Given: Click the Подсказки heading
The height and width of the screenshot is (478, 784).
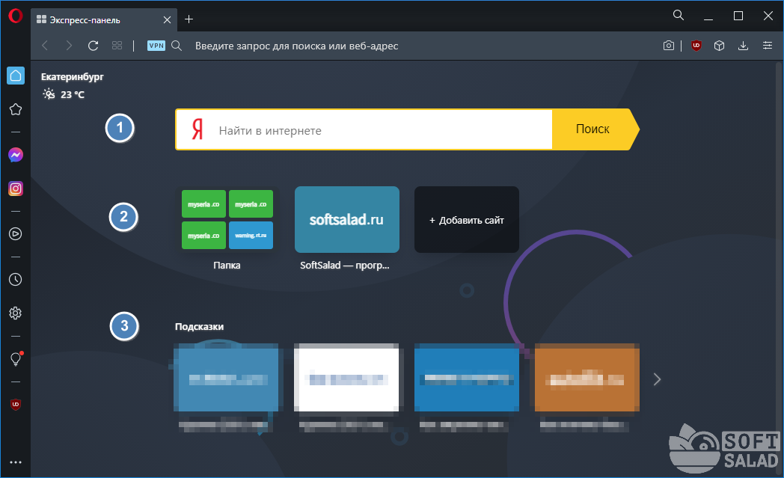Looking at the screenshot, I should pyautogui.click(x=199, y=326).
